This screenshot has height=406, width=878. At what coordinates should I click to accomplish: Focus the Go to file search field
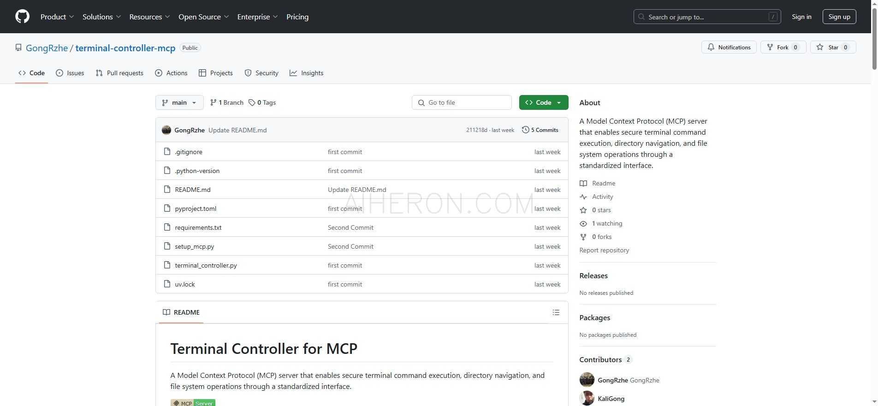tap(462, 102)
